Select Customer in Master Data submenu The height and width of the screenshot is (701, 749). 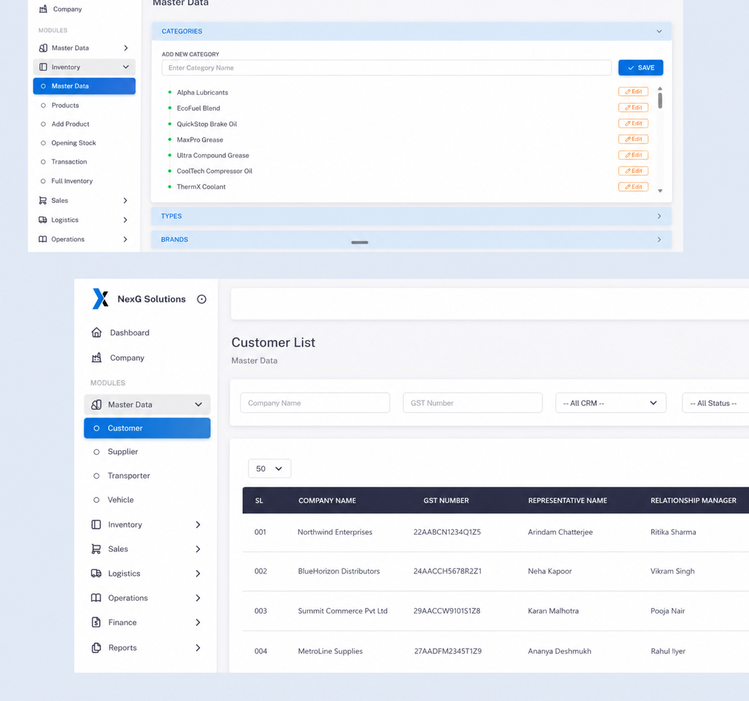point(147,428)
